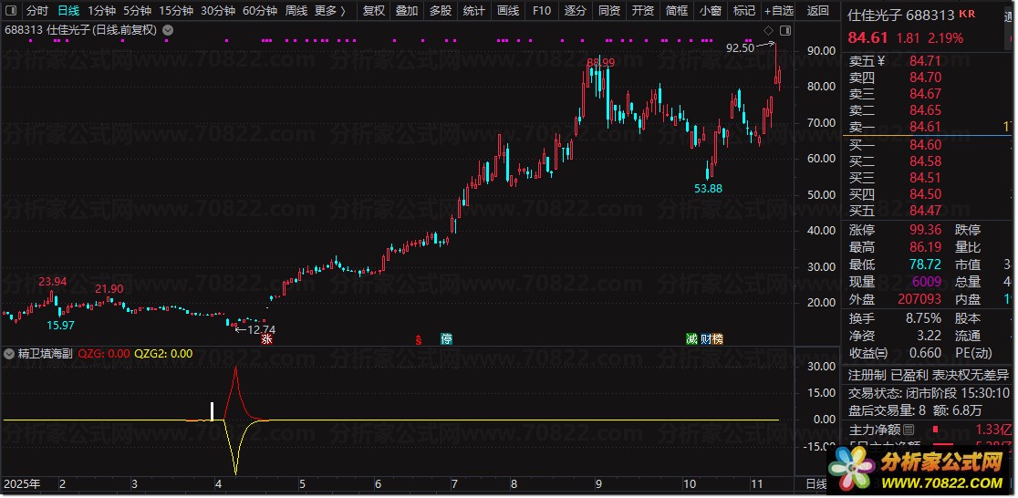
Task: Click the 最低 78.72 value
Action: tap(925, 265)
